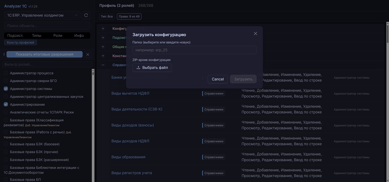The image size is (389, 182).
Task: Check Администратор процесса role
Action: pyautogui.click(x=6, y=73)
